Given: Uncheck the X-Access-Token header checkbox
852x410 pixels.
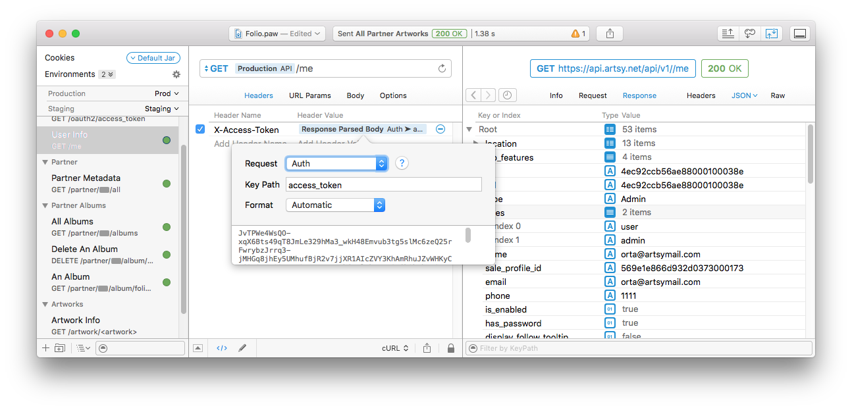Looking at the screenshot, I should pyautogui.click(x=201, y=130).
